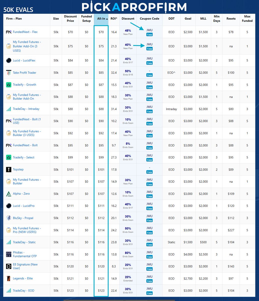Click My Funded Futures logo beside Builder (3 USES)
259x301 pixels.
coord(9,133)
